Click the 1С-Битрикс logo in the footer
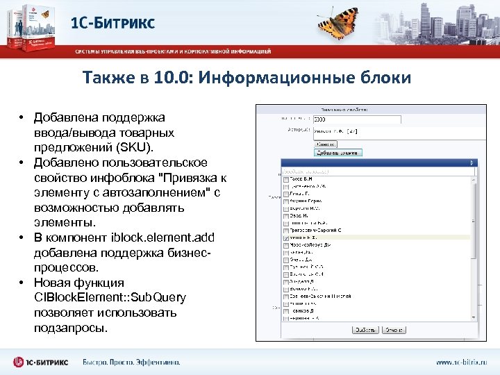 pyautogui.click(x=40, y=362)
